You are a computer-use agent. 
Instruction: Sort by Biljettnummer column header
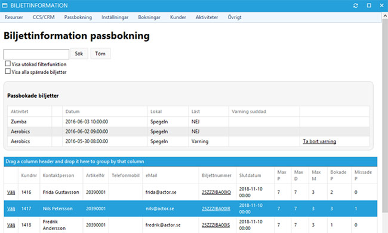pyautogui.click(x=217, y=176)
